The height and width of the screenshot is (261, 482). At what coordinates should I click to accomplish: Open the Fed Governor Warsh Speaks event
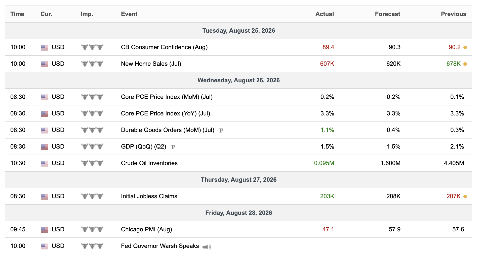tap(160, 246)
